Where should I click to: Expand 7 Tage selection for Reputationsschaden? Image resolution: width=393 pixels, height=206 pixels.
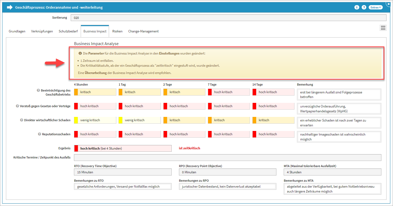(229, 134)
